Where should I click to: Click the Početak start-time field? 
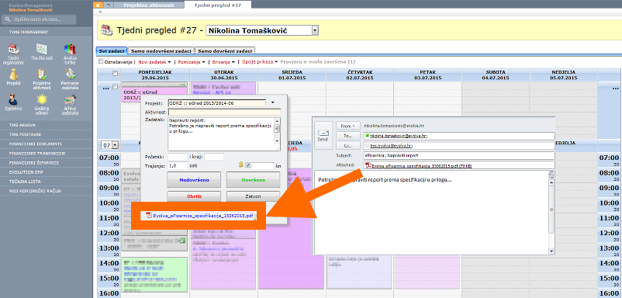[178, 157]
